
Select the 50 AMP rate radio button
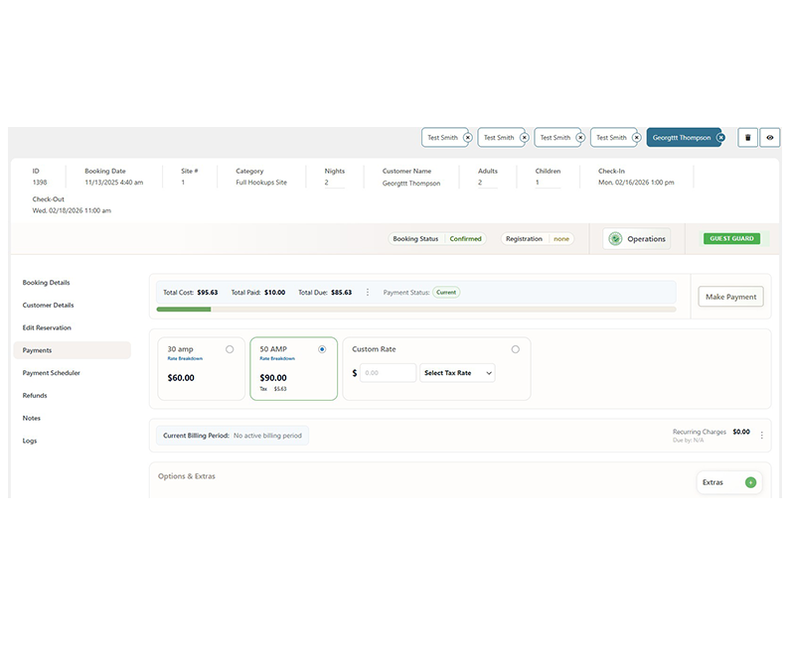(322, 349)
